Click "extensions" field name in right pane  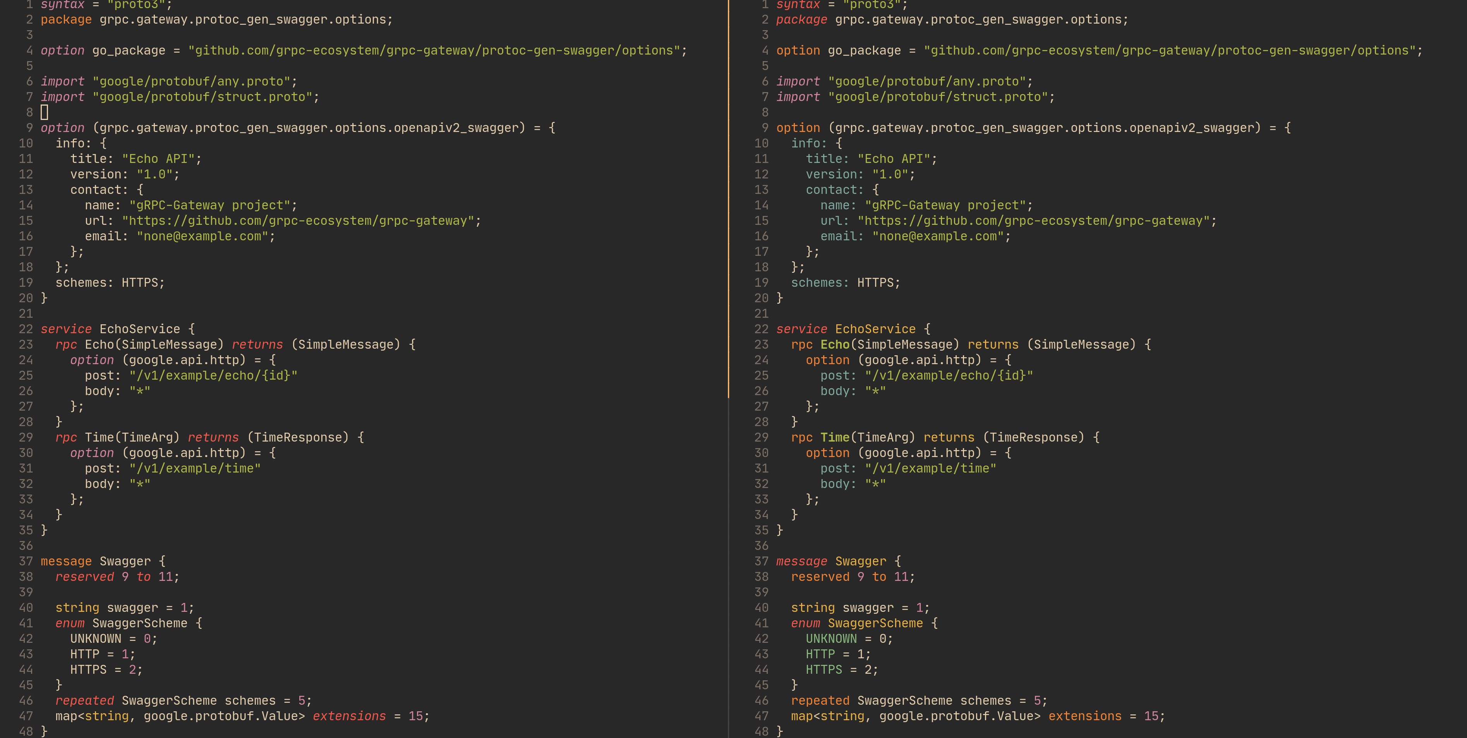coord(1084,716)
